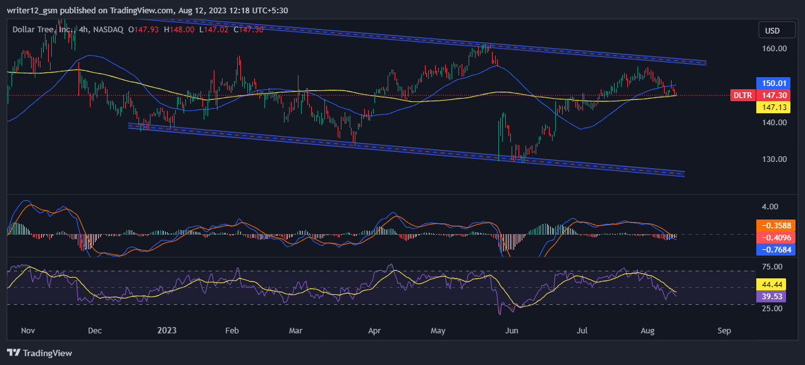Click the Sep label on time axis
This screenshot has width=805, height=365.
[725, 330]
